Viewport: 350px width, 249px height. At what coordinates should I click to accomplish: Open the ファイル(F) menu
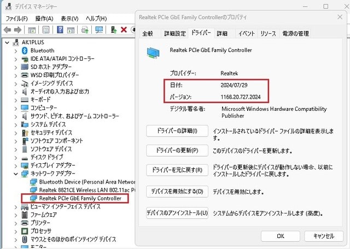tap(17, 19)
